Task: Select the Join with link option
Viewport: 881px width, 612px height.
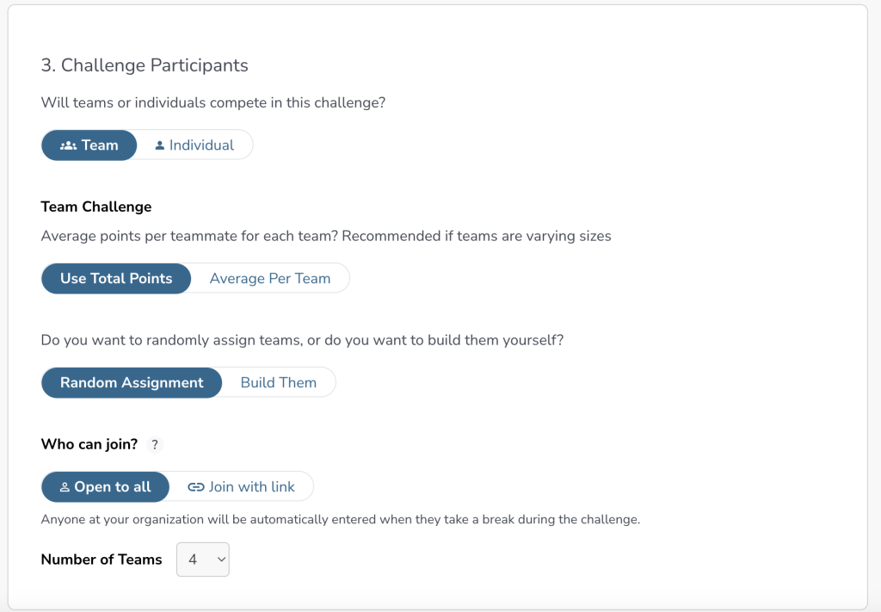Action: click(242, 487)
